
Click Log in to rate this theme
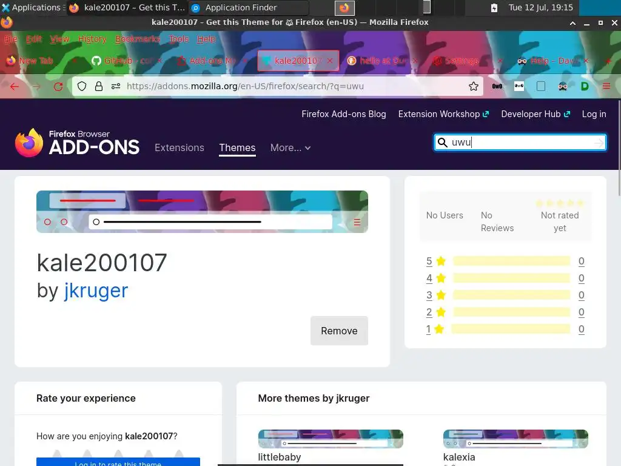click(x=118, y=462)
